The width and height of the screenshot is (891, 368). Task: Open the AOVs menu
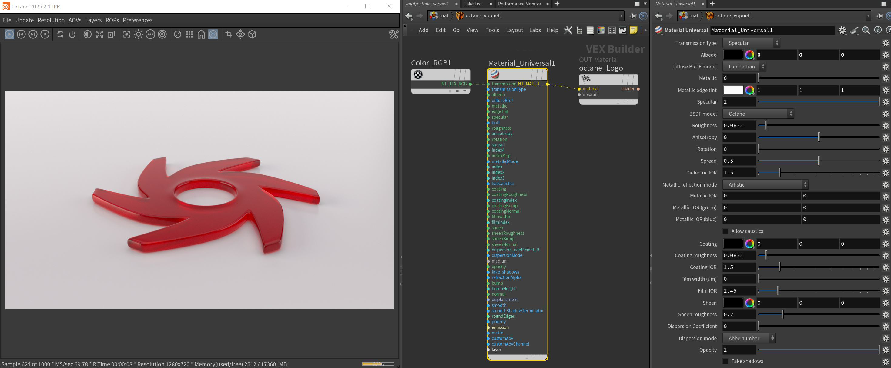[75, 20]
